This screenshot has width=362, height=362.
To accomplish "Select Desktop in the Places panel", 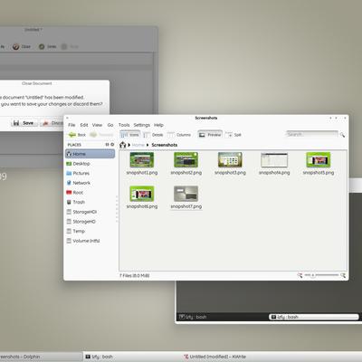I will point(90,164).
